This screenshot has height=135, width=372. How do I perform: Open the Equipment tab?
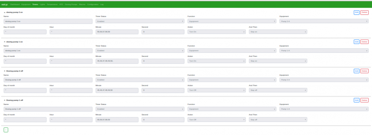click(x=26, y=5)
